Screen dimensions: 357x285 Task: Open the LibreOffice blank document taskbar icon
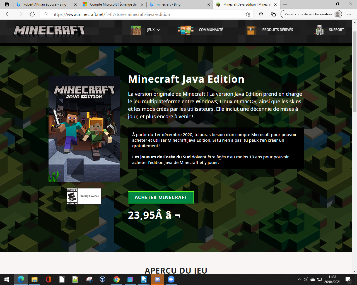62,279
